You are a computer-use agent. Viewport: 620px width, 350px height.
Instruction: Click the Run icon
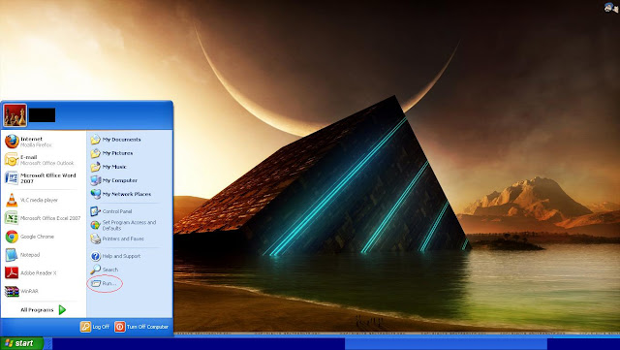tap(95, 283)
